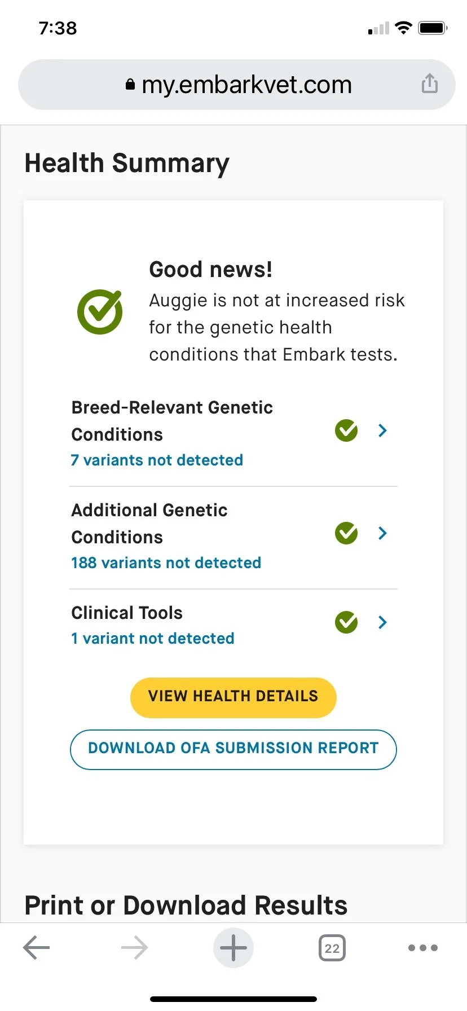
Task: Click the View Health Details button
Action: [x=233, y=697]
